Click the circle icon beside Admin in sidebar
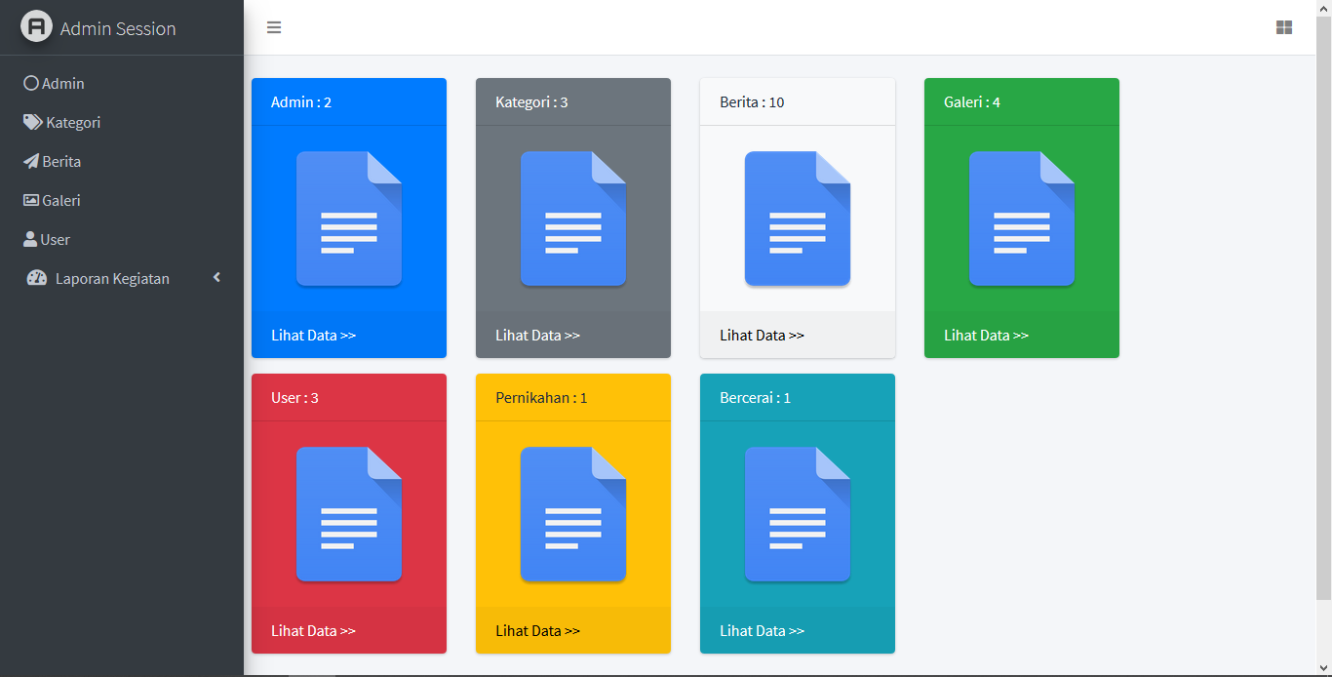 (31, 83)
